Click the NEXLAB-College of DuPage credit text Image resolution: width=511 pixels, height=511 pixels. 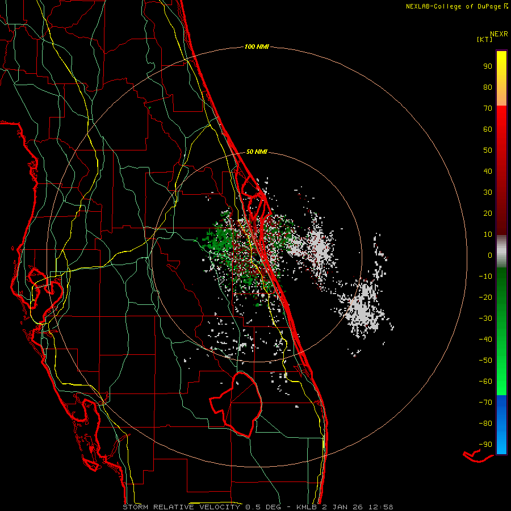point(456,6)
